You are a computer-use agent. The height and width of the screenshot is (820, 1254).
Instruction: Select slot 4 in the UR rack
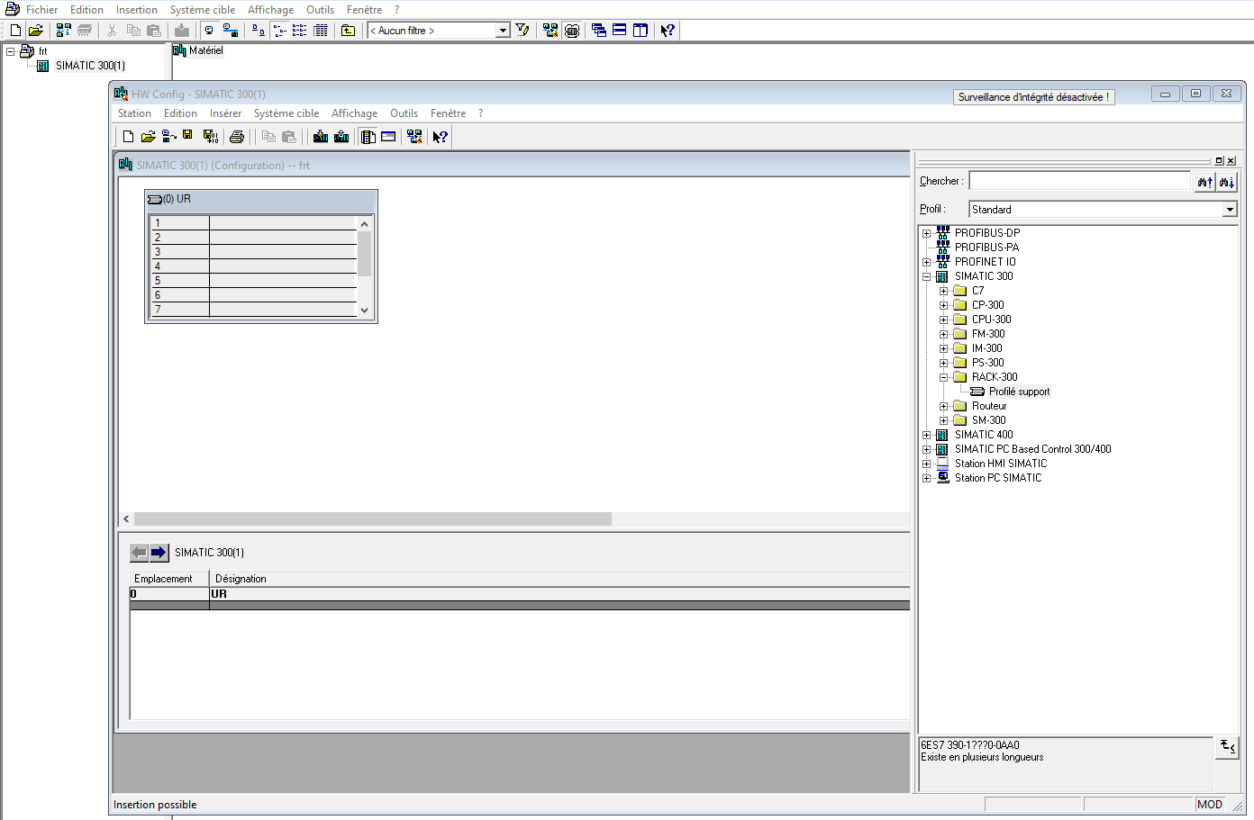255,266
